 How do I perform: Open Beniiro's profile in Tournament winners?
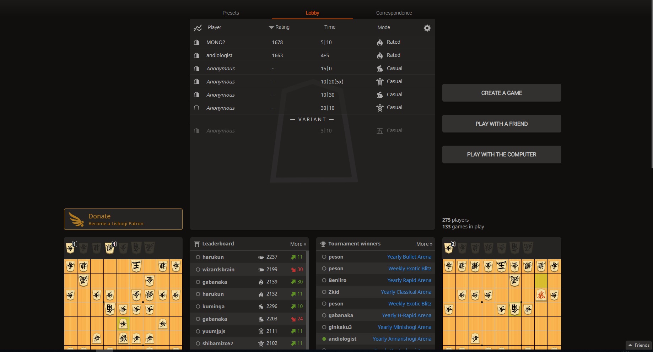coord(337,280)
